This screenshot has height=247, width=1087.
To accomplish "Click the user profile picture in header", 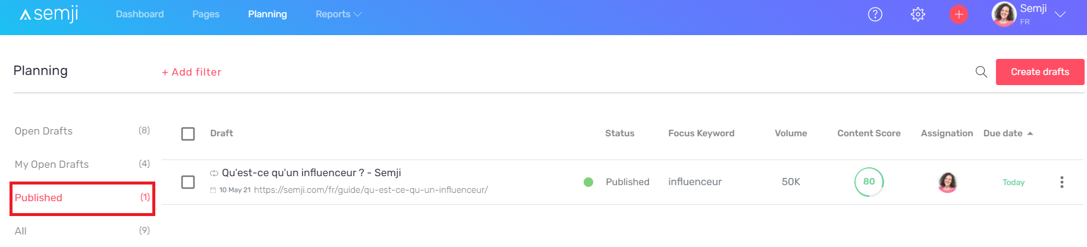I will tap(1004, 14).
